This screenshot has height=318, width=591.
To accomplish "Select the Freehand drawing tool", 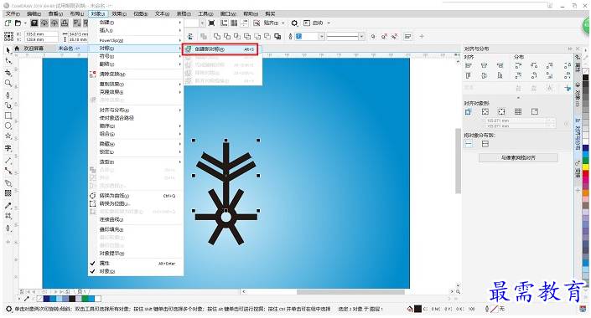I will click(x=8, y=95).
